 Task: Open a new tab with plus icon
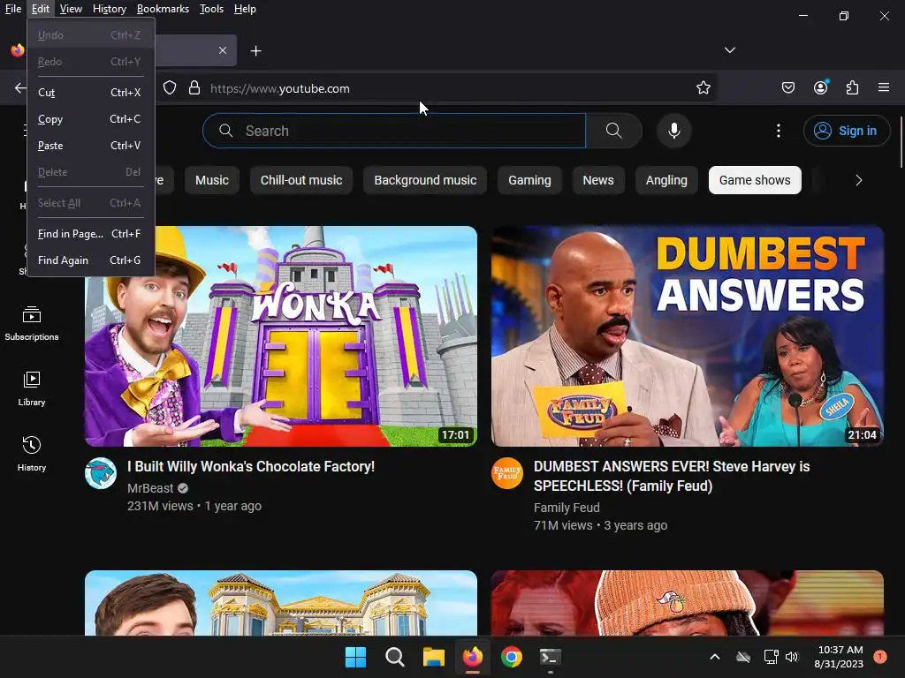(255, 50)
